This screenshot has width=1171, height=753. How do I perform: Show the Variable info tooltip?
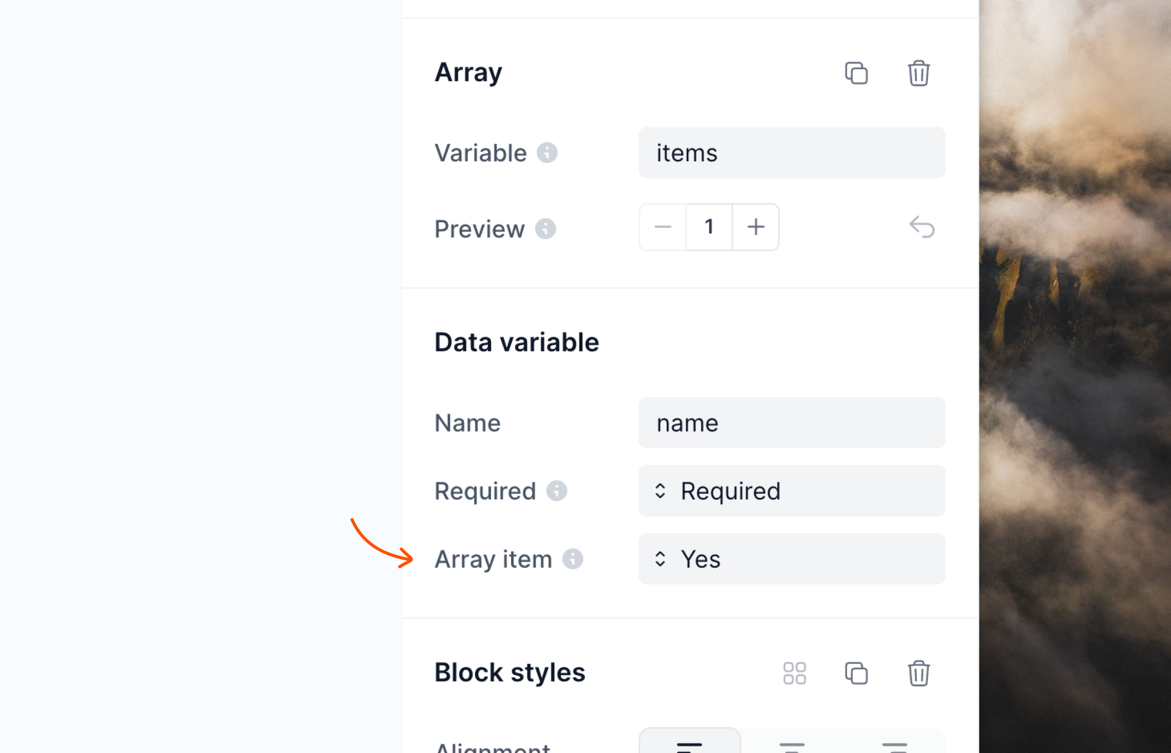tap(547, 152)
